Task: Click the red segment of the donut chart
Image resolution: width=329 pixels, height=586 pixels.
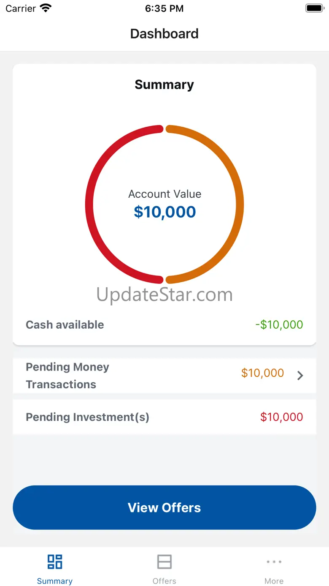Action: (89, 204)
